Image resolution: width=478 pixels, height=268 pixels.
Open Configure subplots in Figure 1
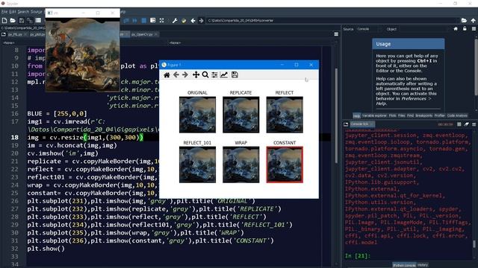214,74
